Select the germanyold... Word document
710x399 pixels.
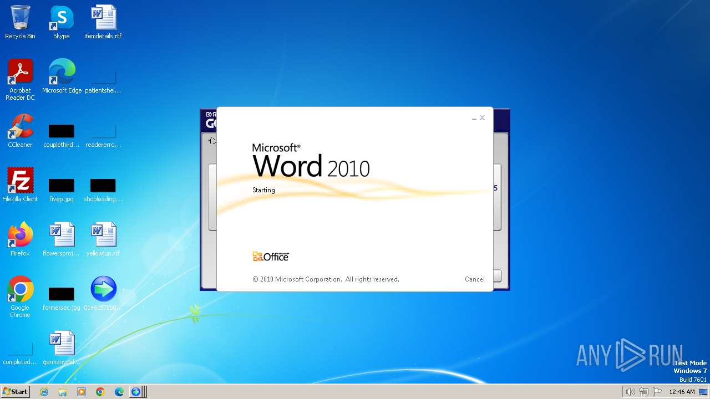click(62, 348)
